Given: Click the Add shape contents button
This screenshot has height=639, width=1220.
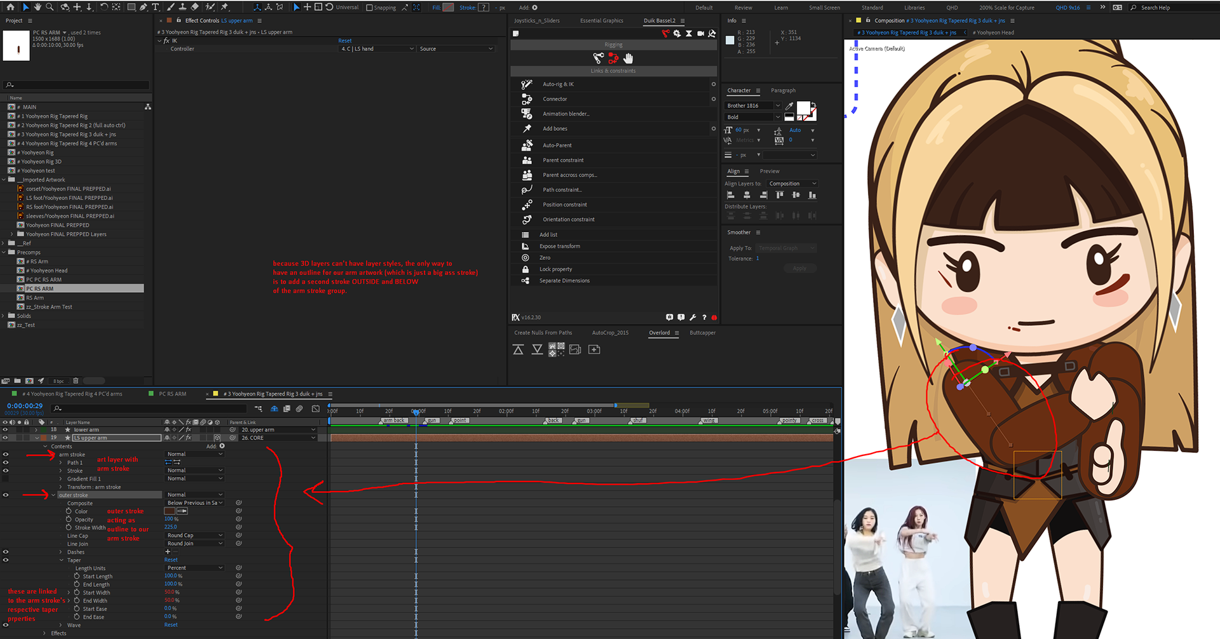Looking at the screenshot, I should tap(222, 446).
